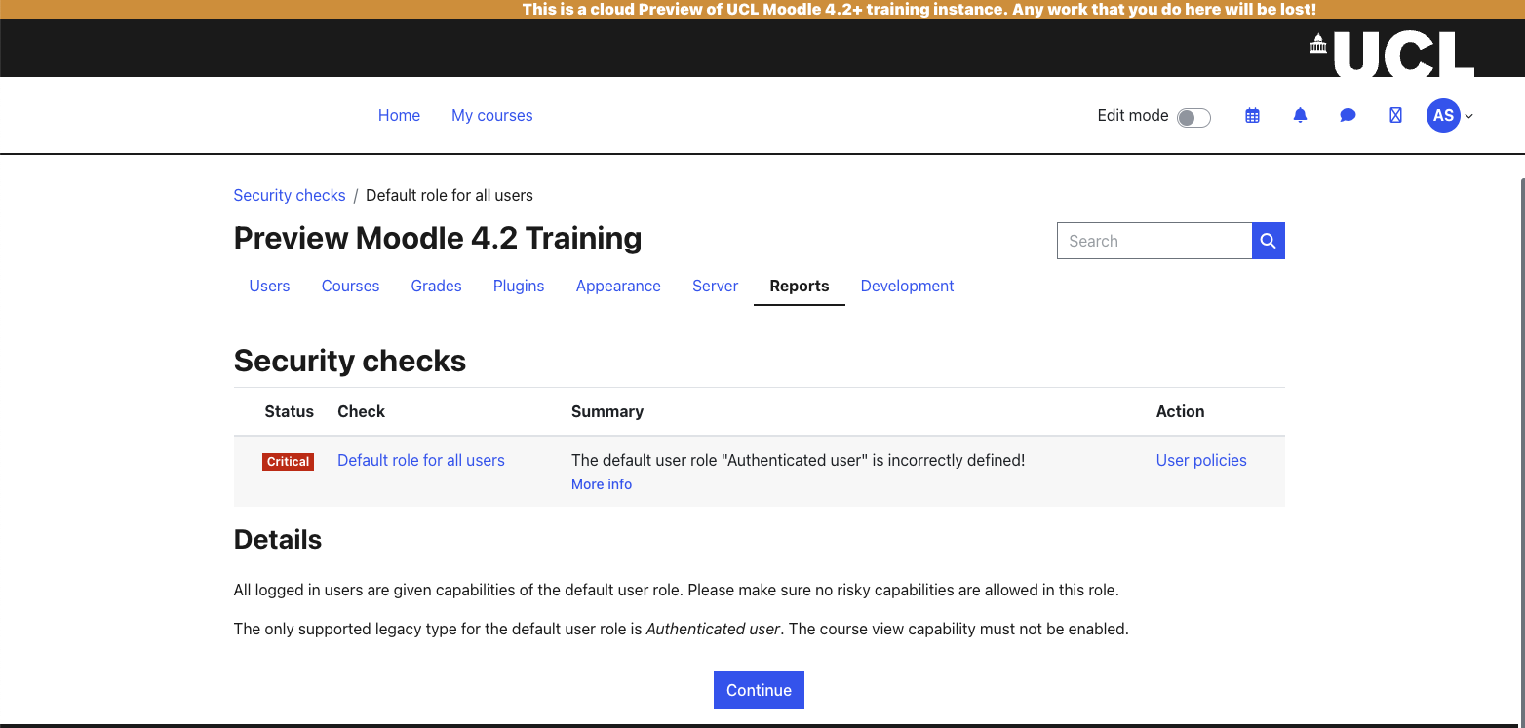This screenshot has height=728, width=1525.
Task: Click the Status column header
Action: pyautogui.click(x=290, y=411)
